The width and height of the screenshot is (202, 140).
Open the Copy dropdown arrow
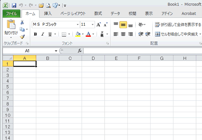[x=27, y=29]
